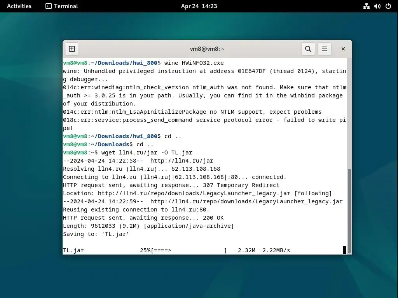Viewport: 398px width, 298px height.
Task: Click the ~/Downloads/hwi_800 'cd ..' prompt line
Action: [122, 136]
